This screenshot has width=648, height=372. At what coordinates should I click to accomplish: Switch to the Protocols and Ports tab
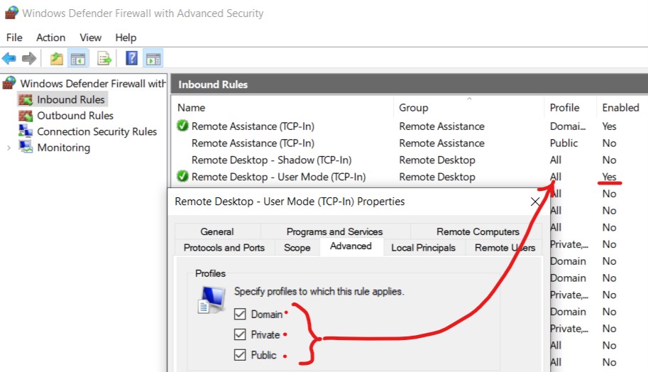224,248
